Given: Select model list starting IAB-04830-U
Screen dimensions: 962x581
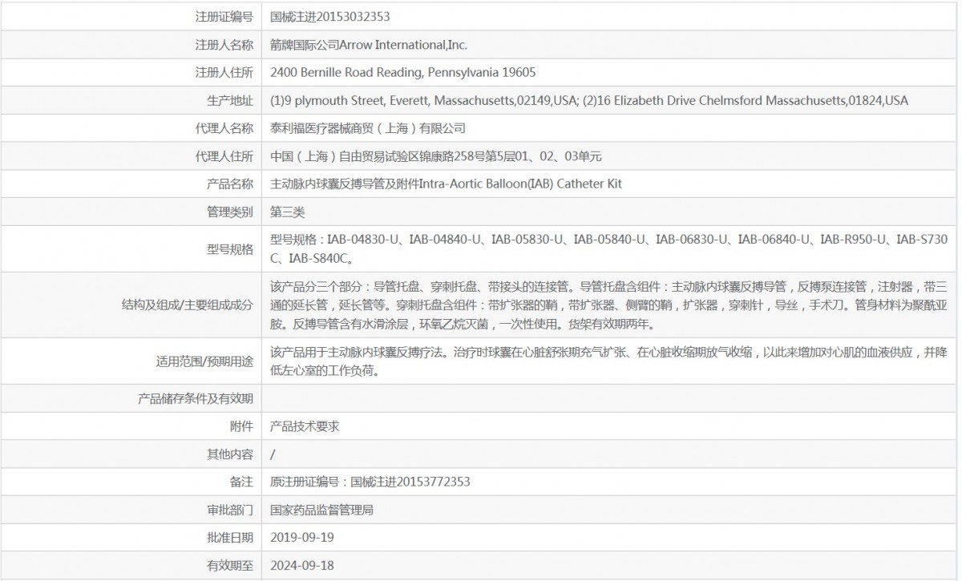Looking at the screenshot, I should [609, 248].
